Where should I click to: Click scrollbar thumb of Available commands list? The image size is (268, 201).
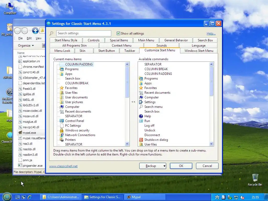(x=211, y=81)
